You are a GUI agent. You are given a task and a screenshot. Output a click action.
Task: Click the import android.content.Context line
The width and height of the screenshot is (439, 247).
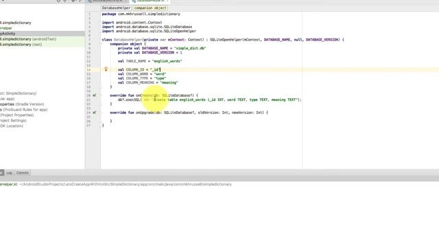pos(132,23)
